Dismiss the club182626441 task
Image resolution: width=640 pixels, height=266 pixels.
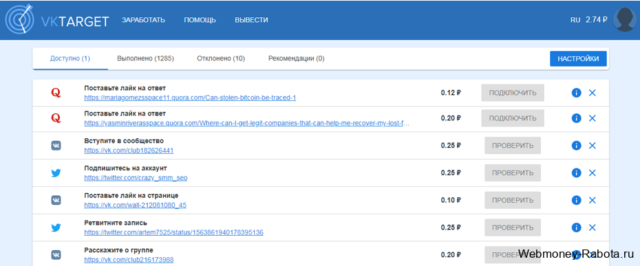593,146
